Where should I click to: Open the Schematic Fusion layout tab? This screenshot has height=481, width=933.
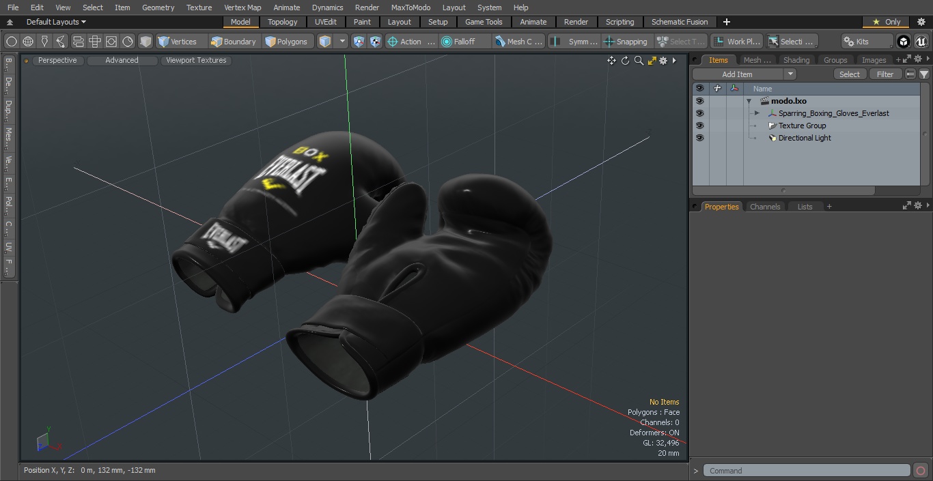(680, 22)
